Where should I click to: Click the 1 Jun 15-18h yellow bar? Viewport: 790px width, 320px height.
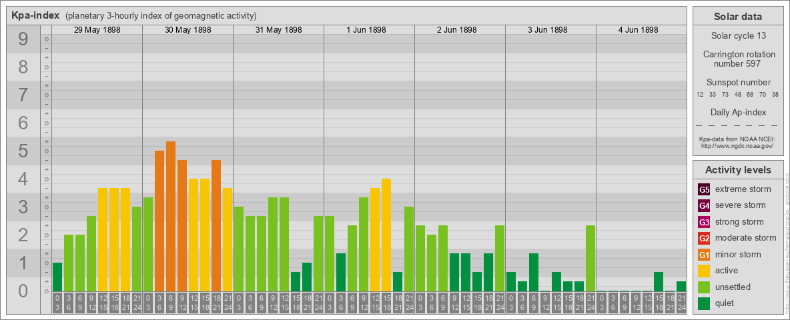(x=386, y=235)
